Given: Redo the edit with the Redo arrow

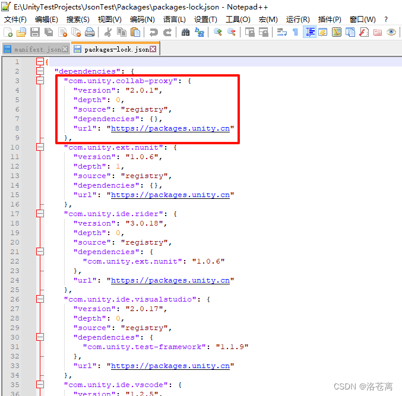Looking at the screenshot, I should [167, 32].
